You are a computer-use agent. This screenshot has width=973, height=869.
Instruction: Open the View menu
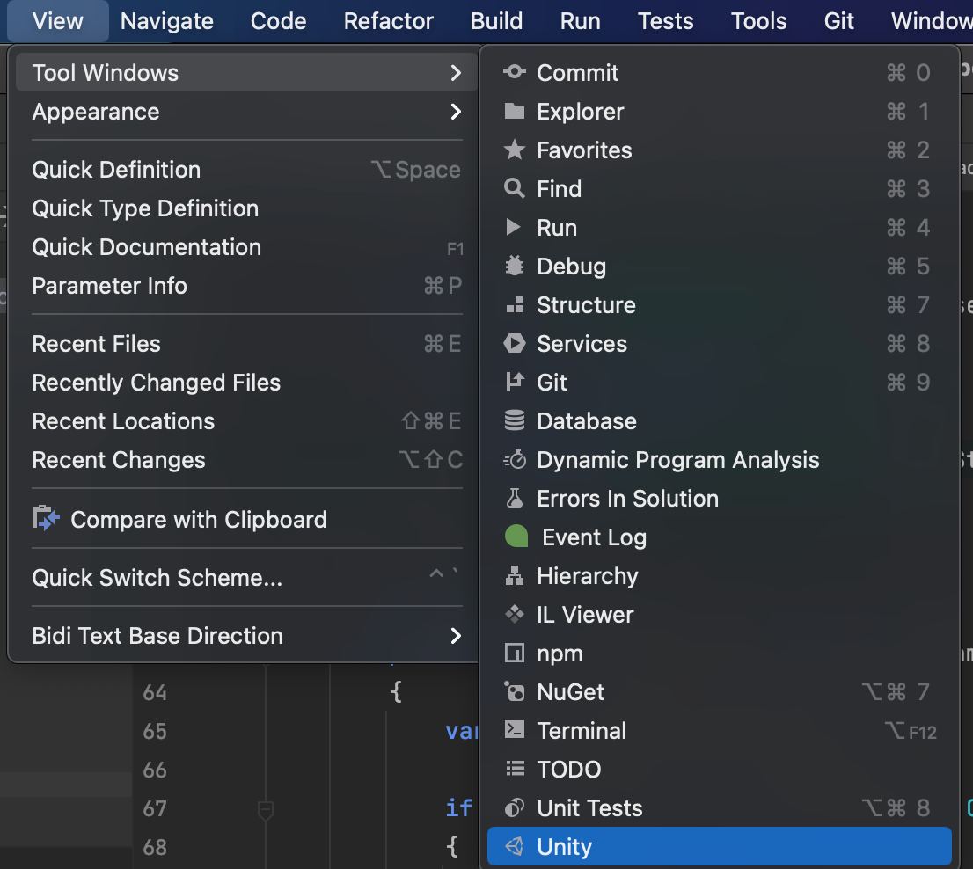(58, 21)
